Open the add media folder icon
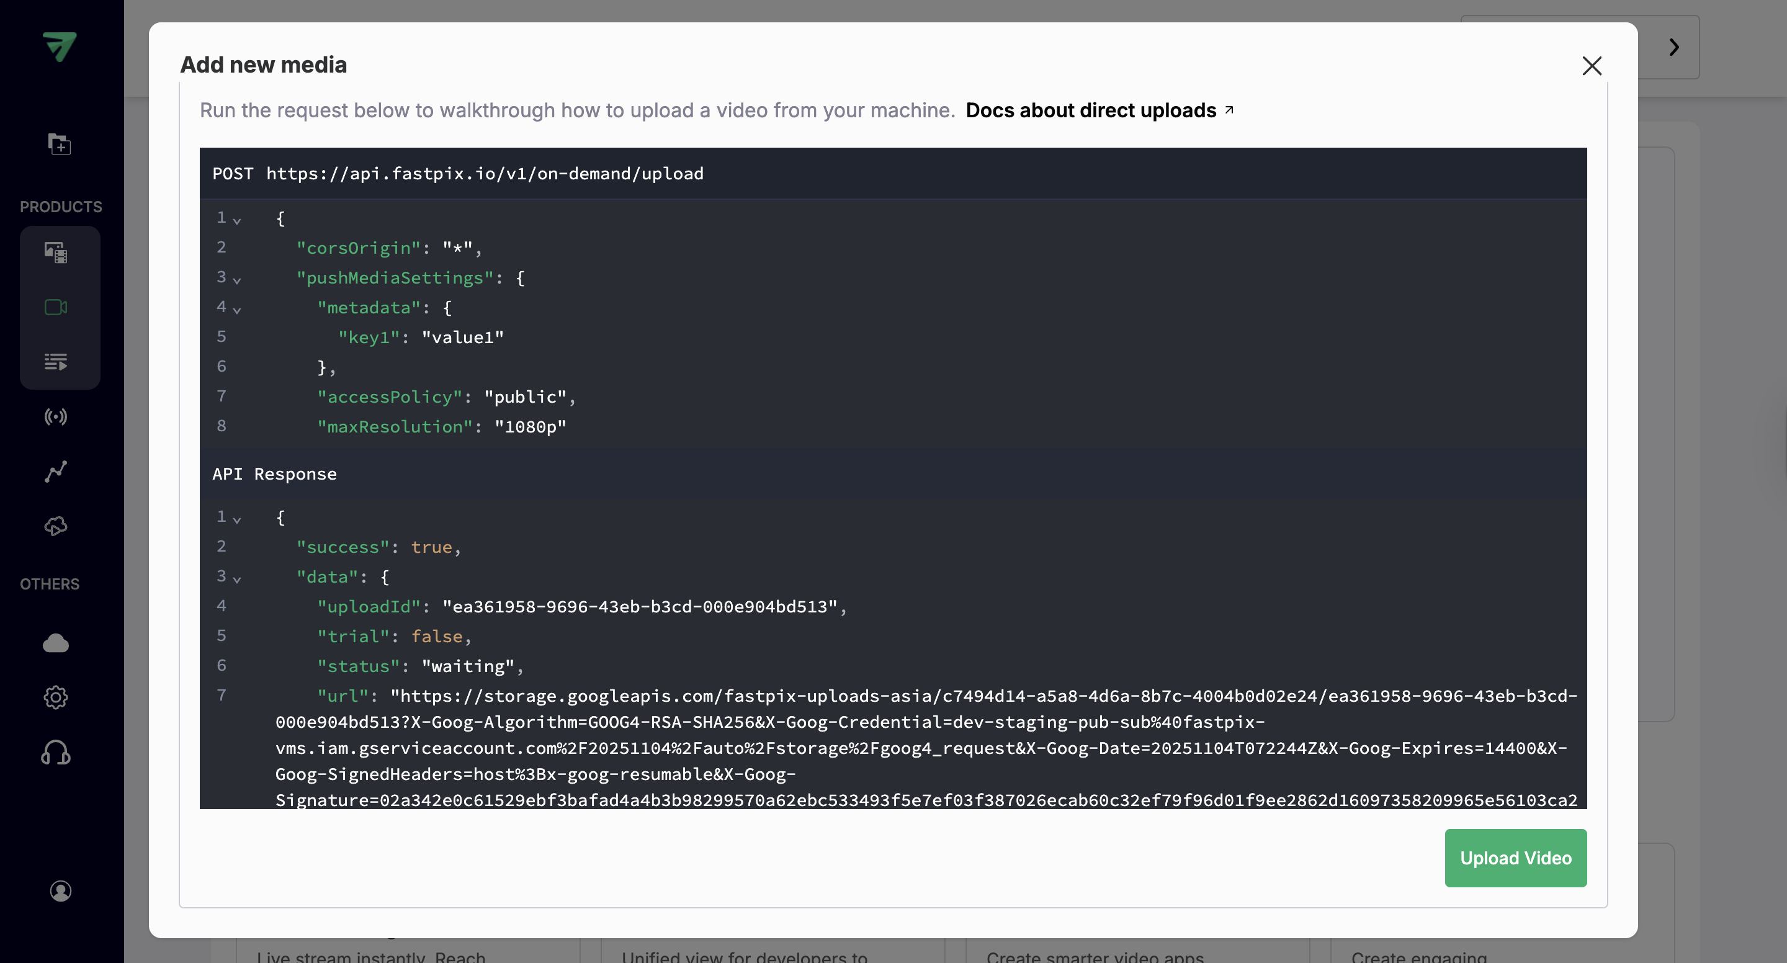Screen dimensions: 1787x963 tap(59, 145)
